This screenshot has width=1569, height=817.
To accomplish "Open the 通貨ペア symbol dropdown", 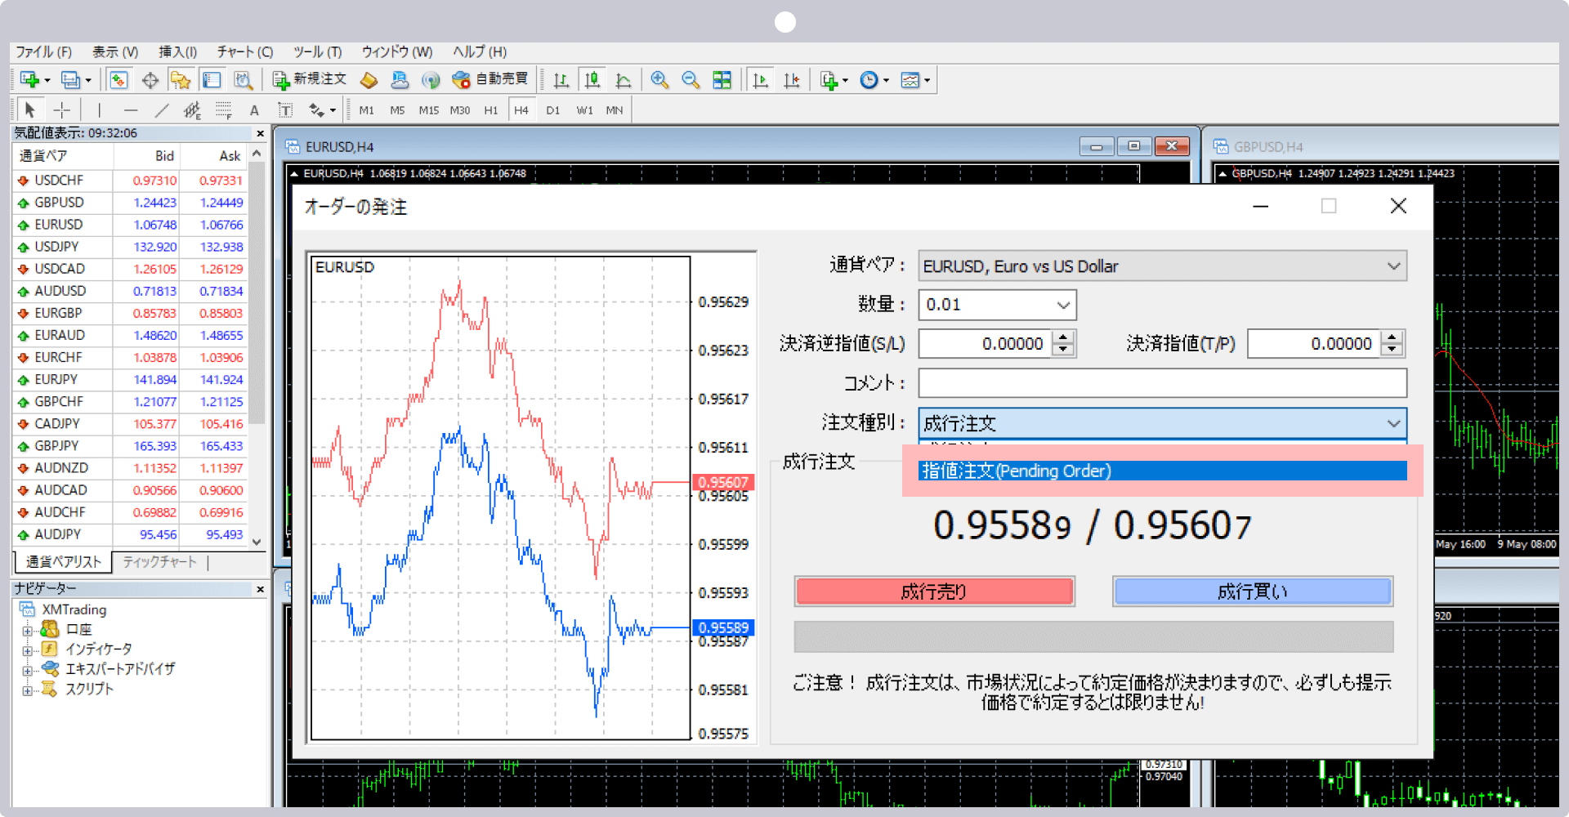I will tap(1162, 266).
